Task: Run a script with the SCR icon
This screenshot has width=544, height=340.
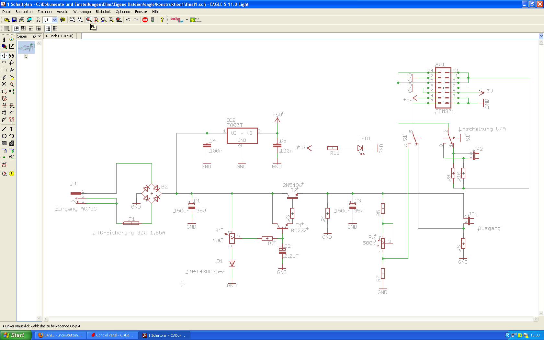Action: [x=72, y=20]
